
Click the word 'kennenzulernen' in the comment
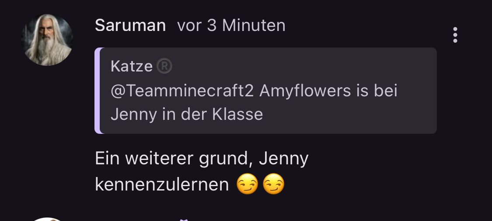[x=162, y=184]
